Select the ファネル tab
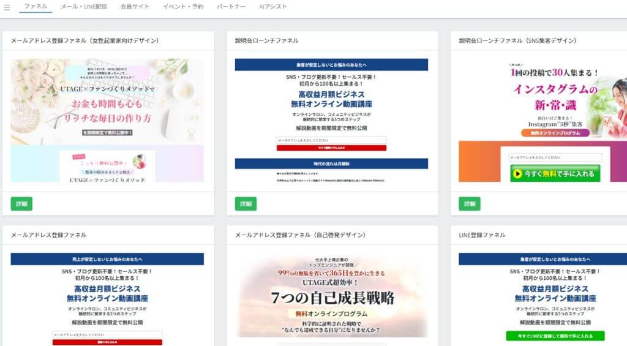This screenshot has height=346, width=627. pos(36,6)
